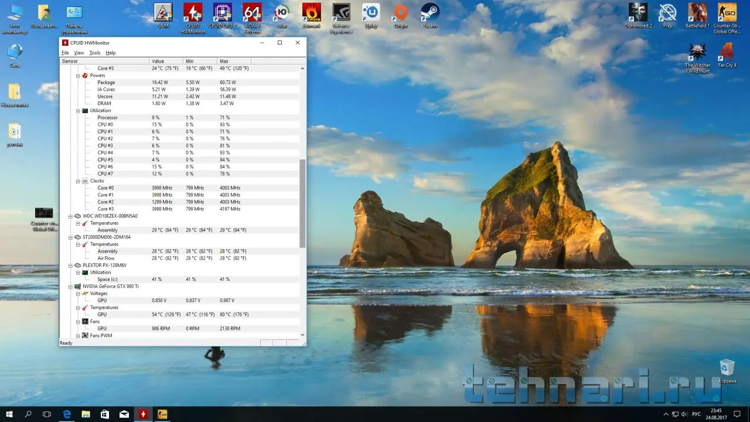Open the Origin desktop shortcut
The width and height of the screenshot is (750, 422).
[x=400, y=13]
